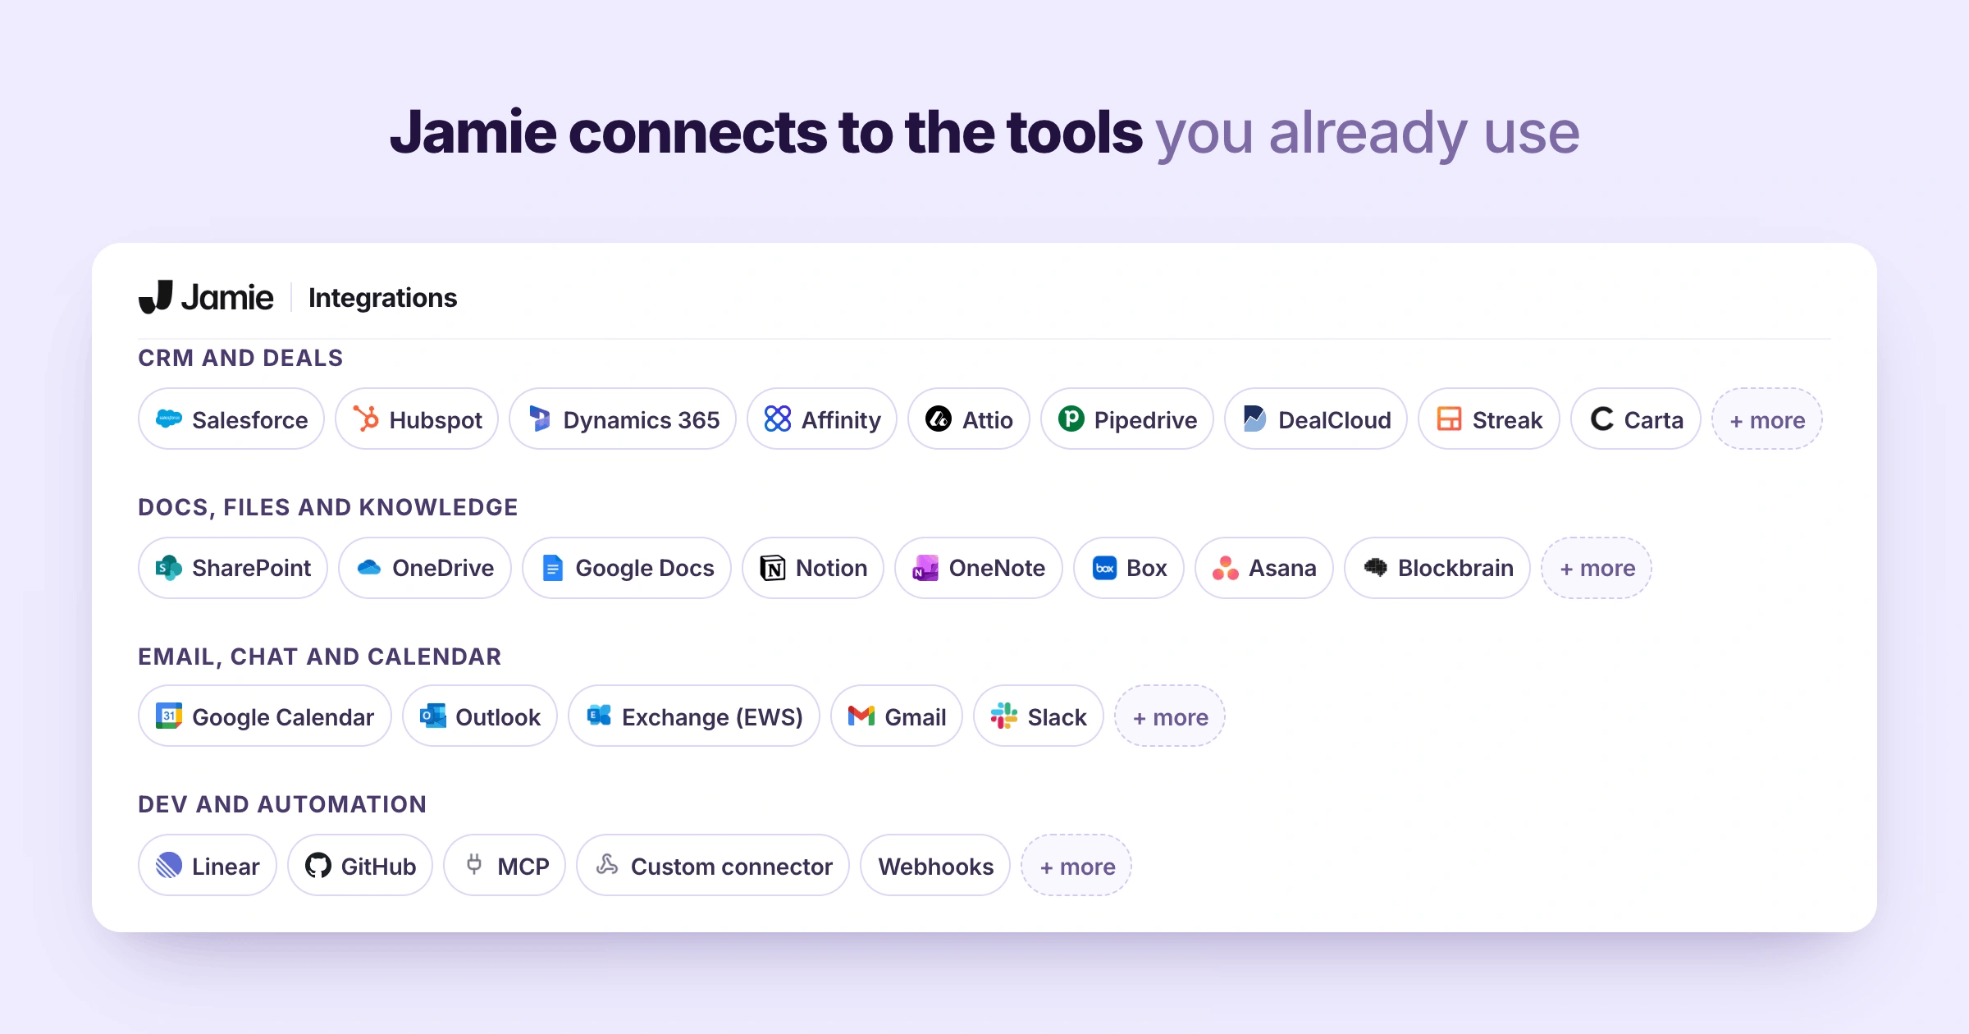Click the Google Docs page icon
This screenshot has width=1969, height=1034.
tap(553, 568)
